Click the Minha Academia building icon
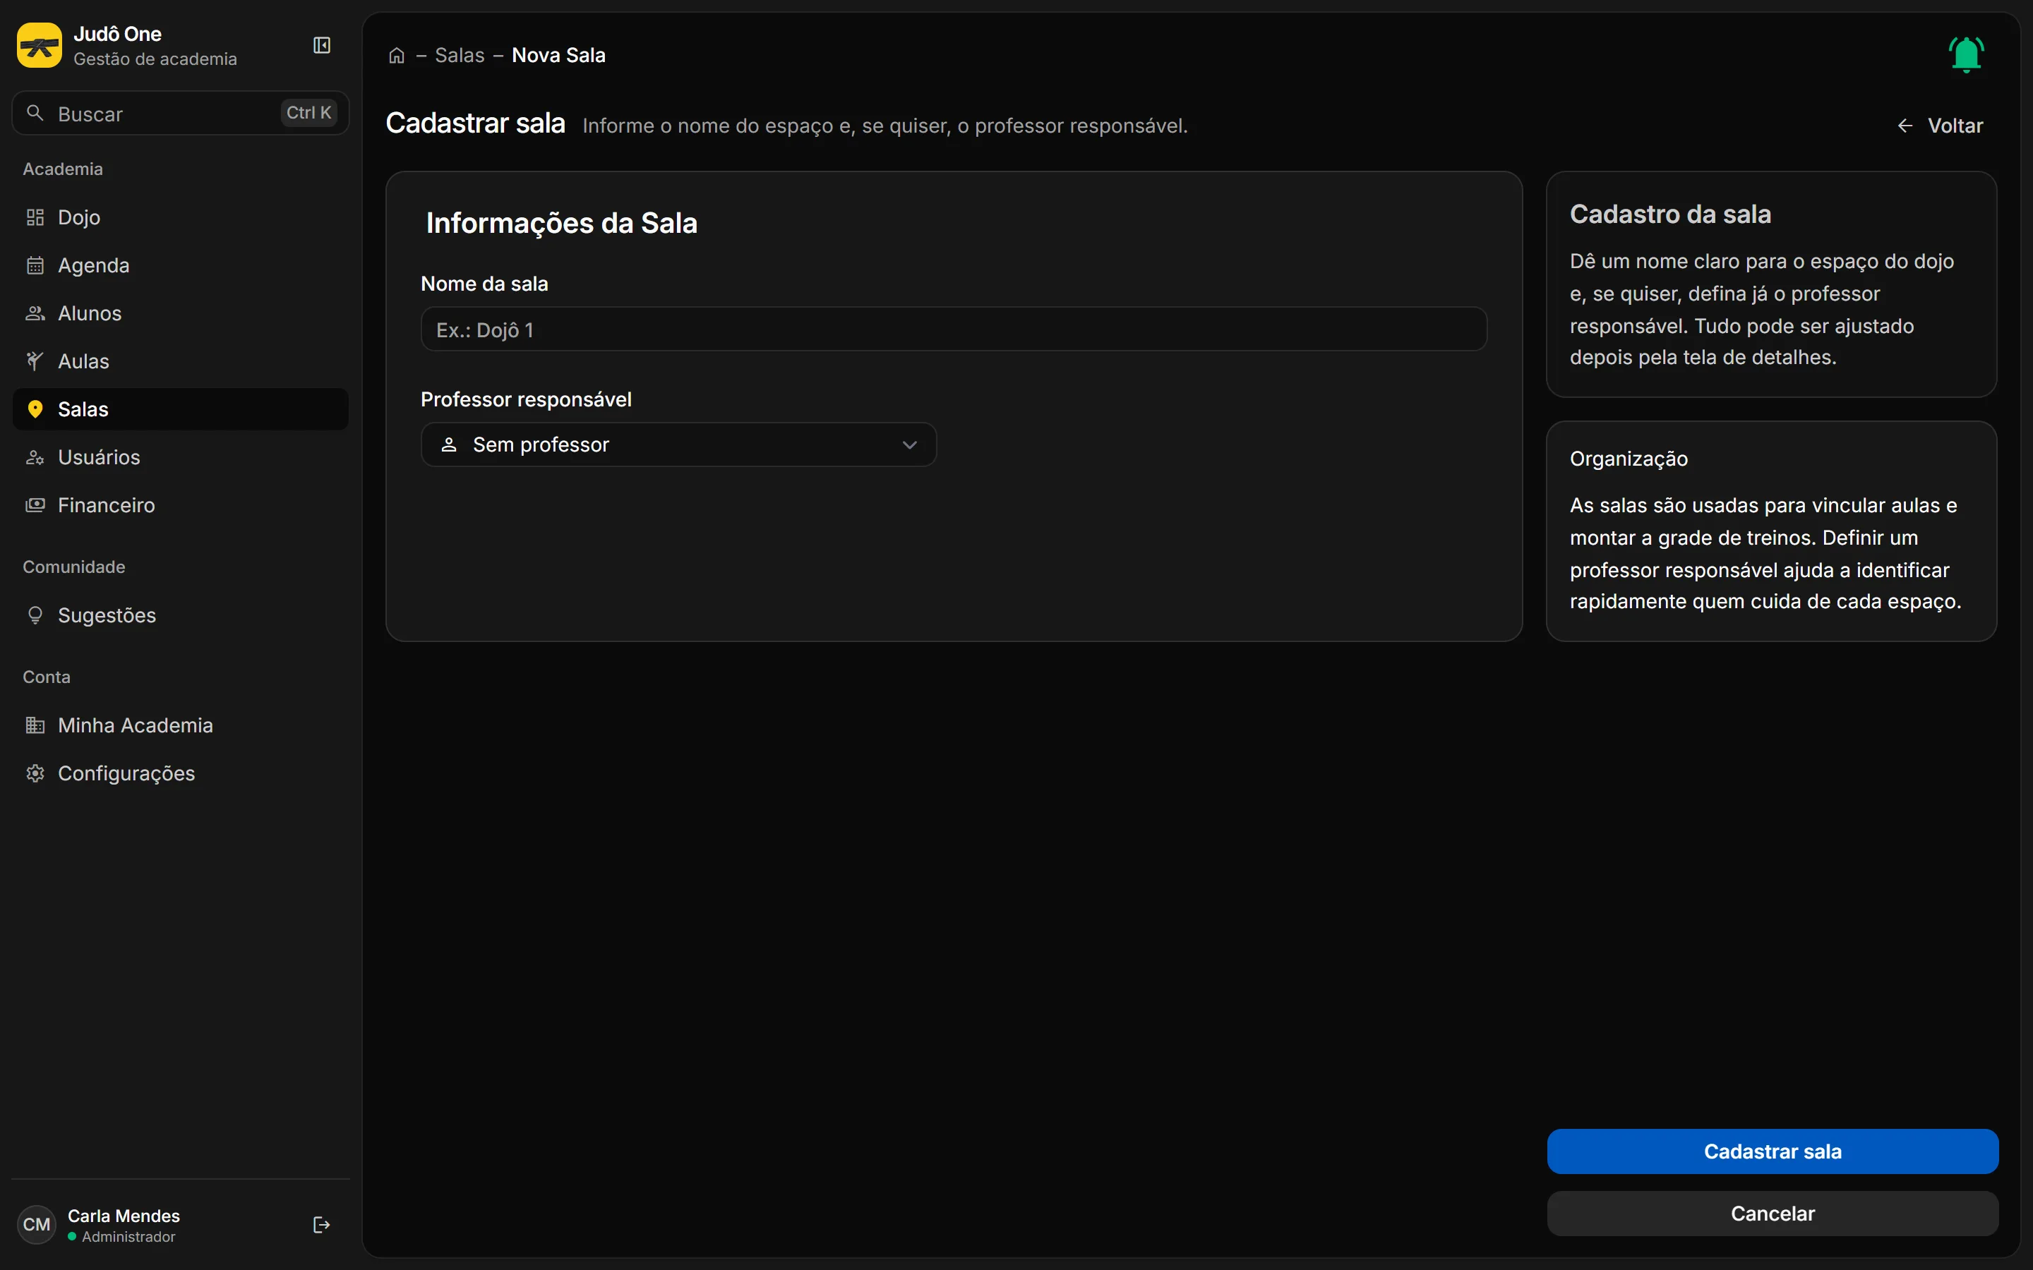 pyautogui.click(x=35, y=725)
